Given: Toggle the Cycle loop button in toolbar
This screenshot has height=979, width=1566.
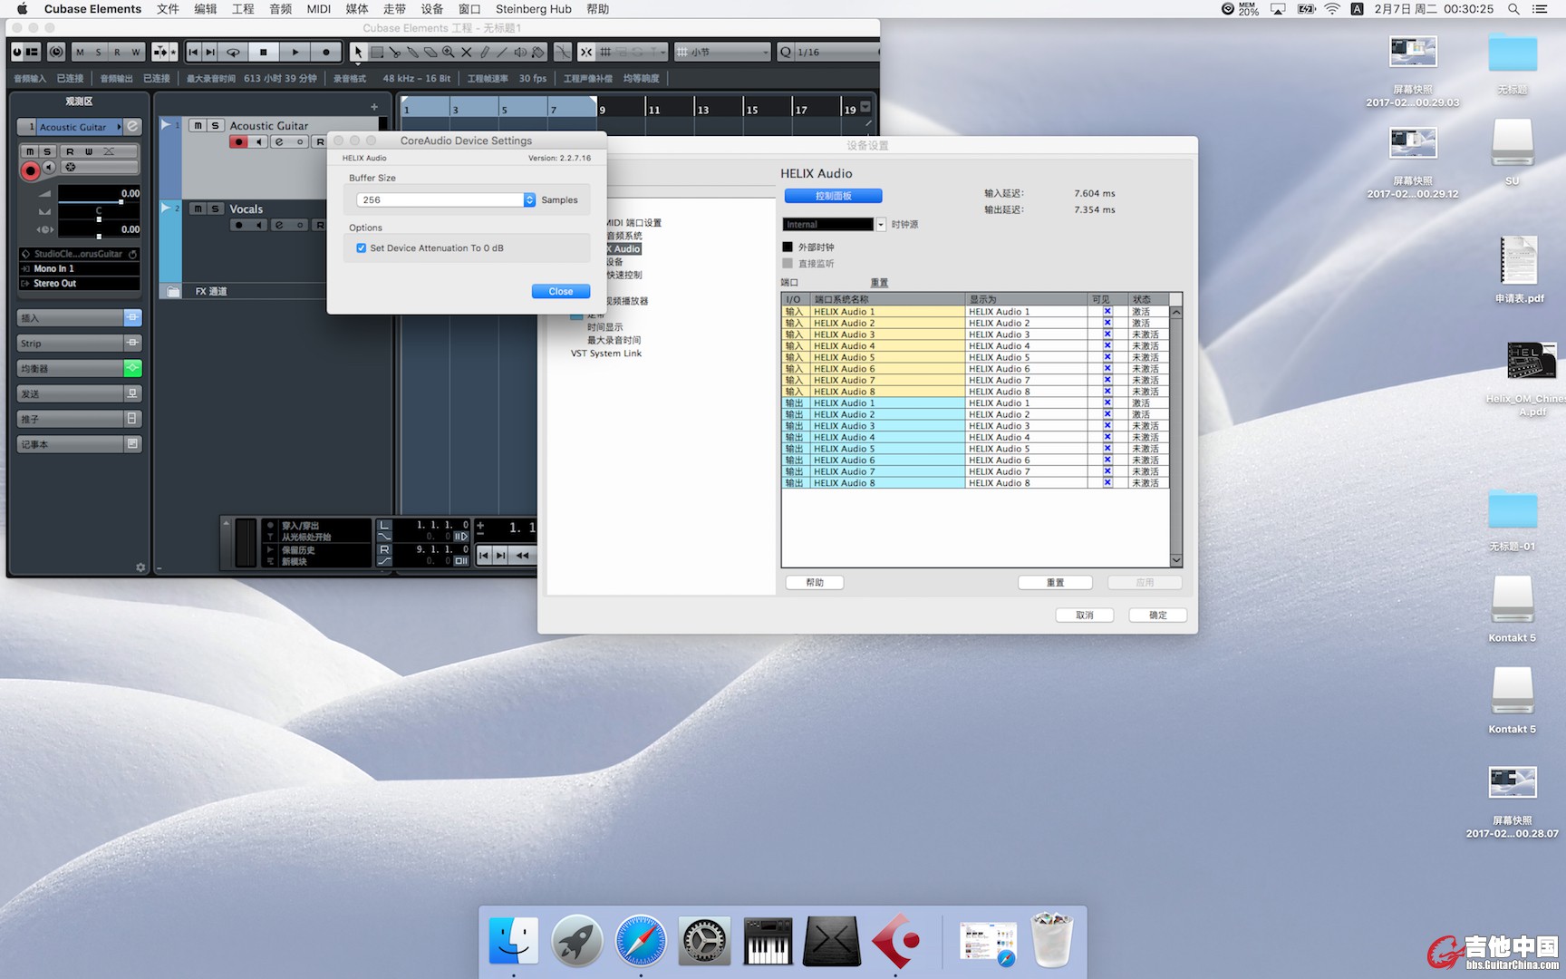Looking at the screenshot, I should tap(233, 53).
